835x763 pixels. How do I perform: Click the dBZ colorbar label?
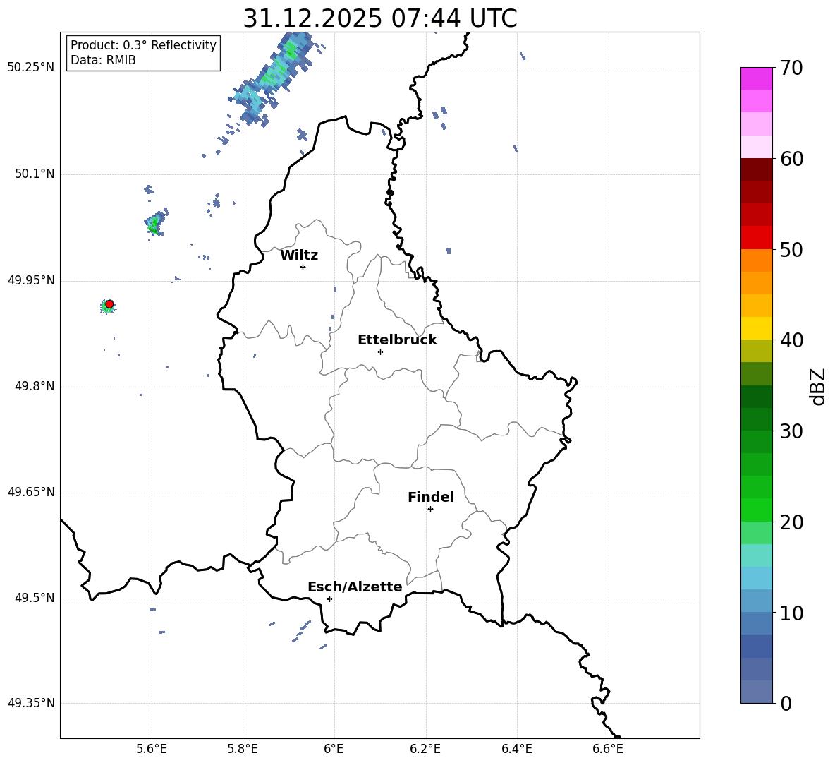click(x=817, y=386)
